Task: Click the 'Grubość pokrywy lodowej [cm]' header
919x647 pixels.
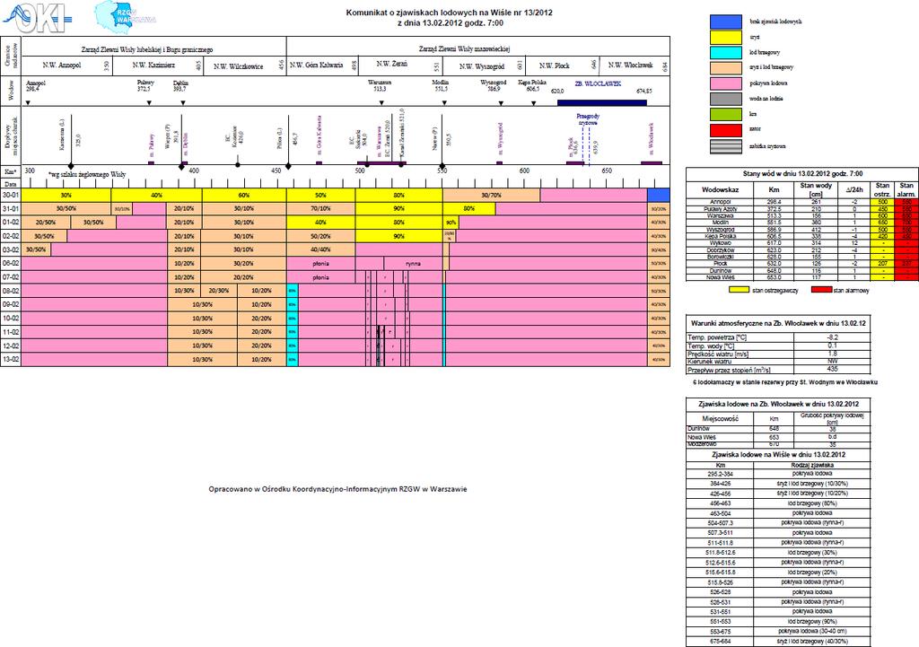Action: 832,418
